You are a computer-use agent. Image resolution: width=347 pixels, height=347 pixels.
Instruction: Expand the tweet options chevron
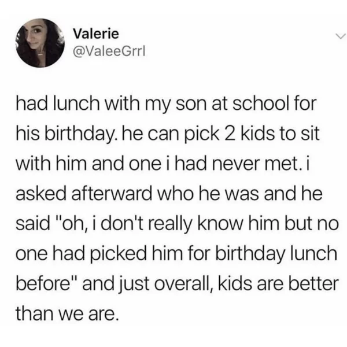[x=340, y=36]
